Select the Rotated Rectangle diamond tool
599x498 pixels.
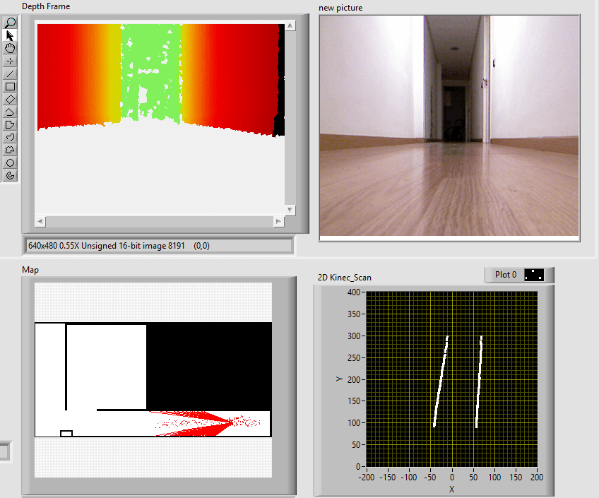10,100
